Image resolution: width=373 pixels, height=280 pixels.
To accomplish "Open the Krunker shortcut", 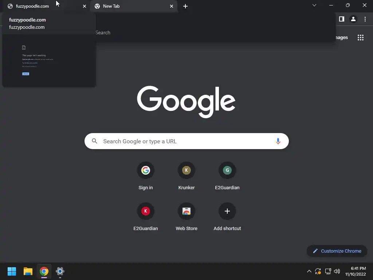I will click(x=186, y=176).
